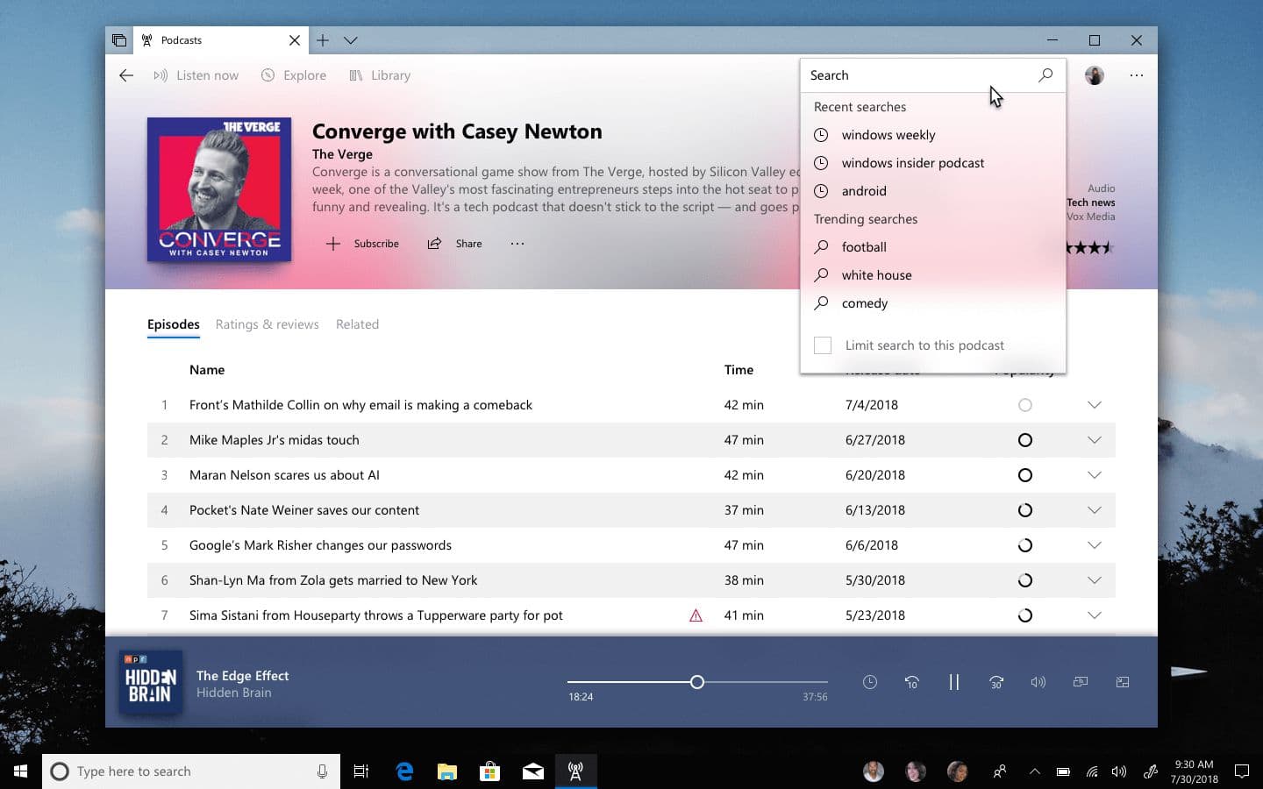Viewport: 1263px width, 789px height.
Task: Open the Listen now section
Action: click(x=196, y=75)
